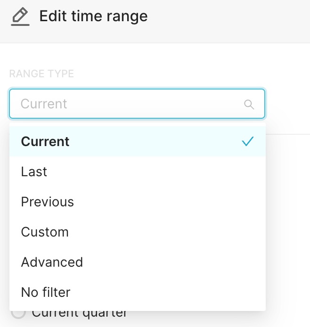Screen dimensions: 310x327
Task: Click the "RANGE TYPE" field label
Action: point(41,74)
